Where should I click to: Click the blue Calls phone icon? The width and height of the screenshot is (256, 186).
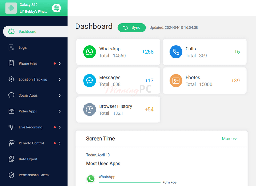(x=176, y=52)
